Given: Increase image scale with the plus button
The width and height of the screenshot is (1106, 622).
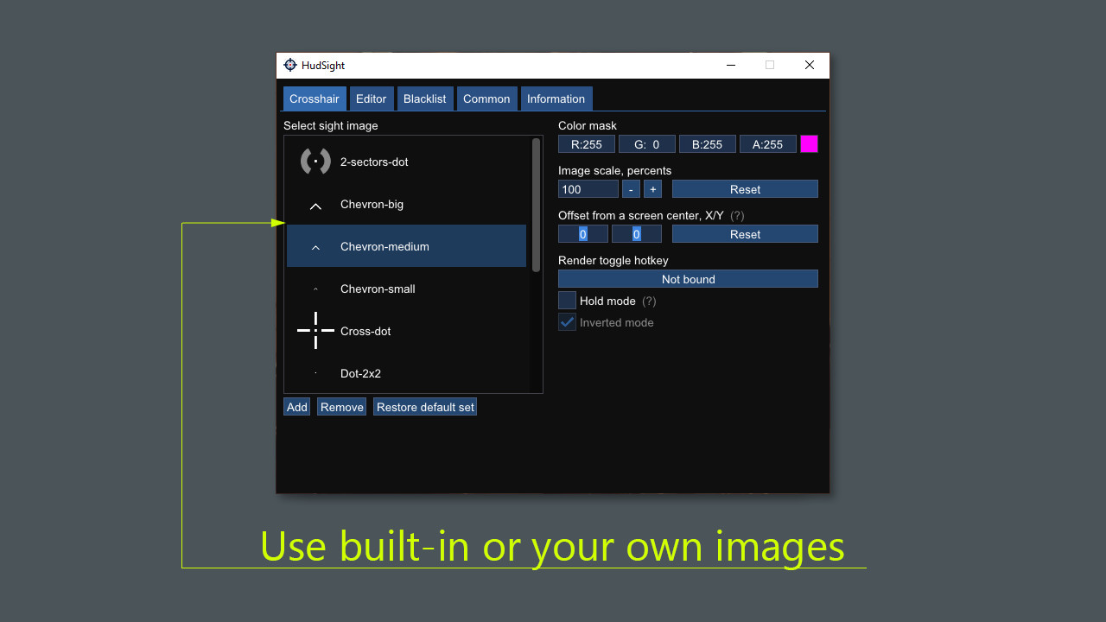Looking at the screenshot, I should [x=652, y=188].
